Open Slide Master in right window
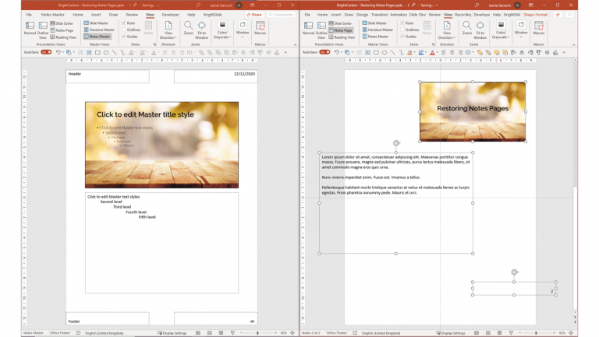 [374, 23]
